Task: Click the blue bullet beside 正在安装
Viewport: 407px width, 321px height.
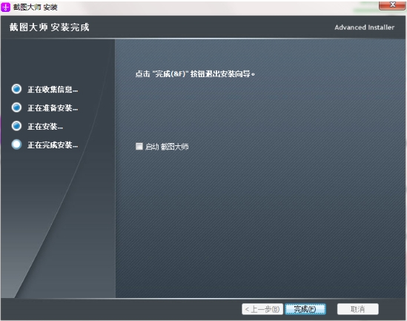Action: 16,126
